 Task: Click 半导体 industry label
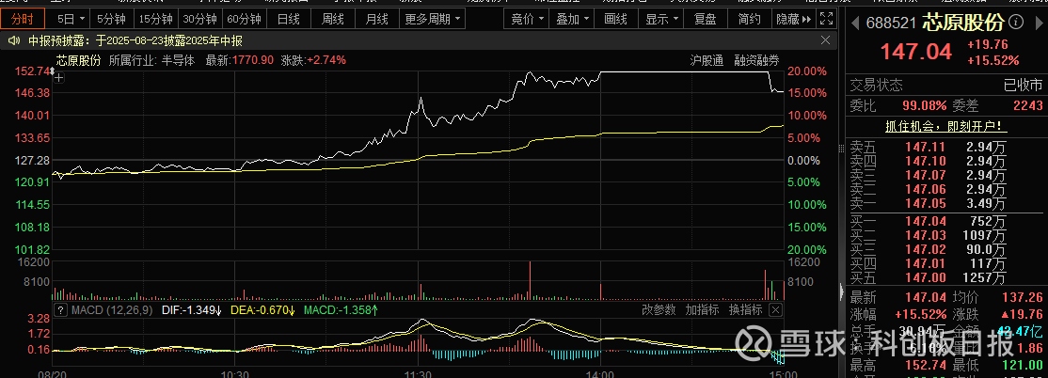[179, 60]
